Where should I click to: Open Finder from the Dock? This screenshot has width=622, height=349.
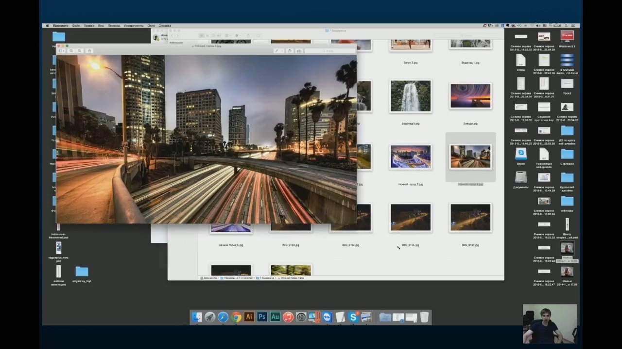[x=197, y=317]
